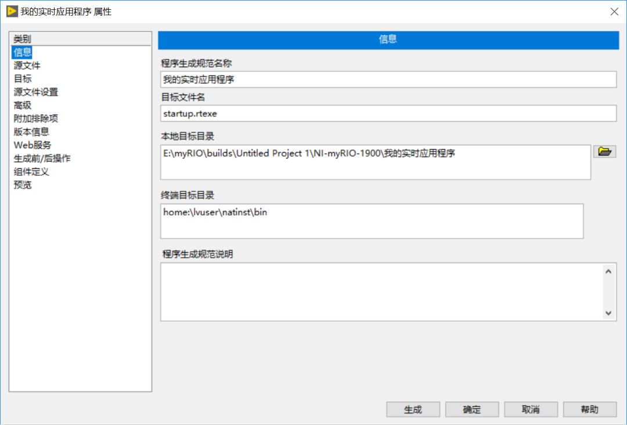The image size is (627, 425).
Task: Confirm settings with the 确定 button
Action: [472, 409]
